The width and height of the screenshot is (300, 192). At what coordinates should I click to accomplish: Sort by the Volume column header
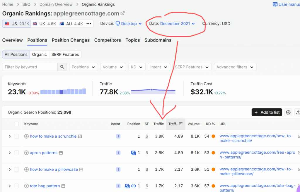pyautogui.click(x=193, y=124)
